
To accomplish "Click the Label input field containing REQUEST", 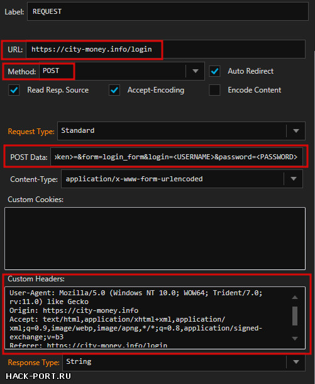I will click(x=168, y=11).
